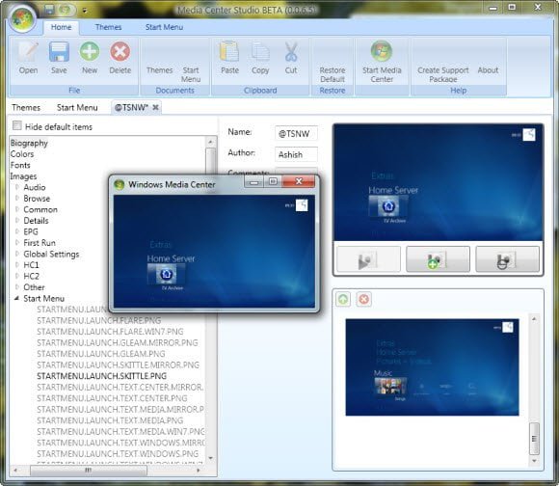The width and height of the screenshot is (559, 486).
Task: Save the theme with floppy icon
Action: pyautogui.click(x=59, y=52)
